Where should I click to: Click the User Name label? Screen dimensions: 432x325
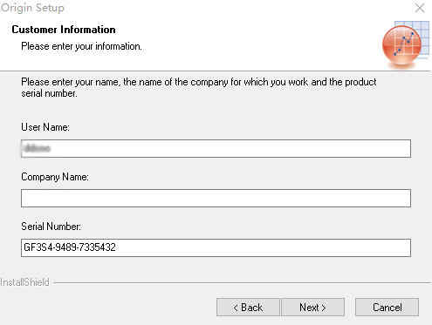pos(45,127)
